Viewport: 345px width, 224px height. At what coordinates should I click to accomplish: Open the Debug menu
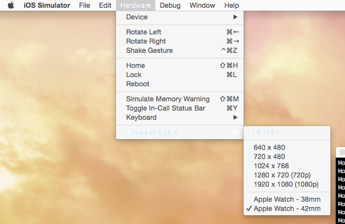[x=170, y=5]
